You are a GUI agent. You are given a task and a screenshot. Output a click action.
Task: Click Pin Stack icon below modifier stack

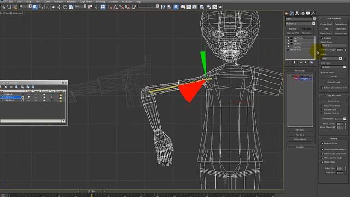point(288,62)
